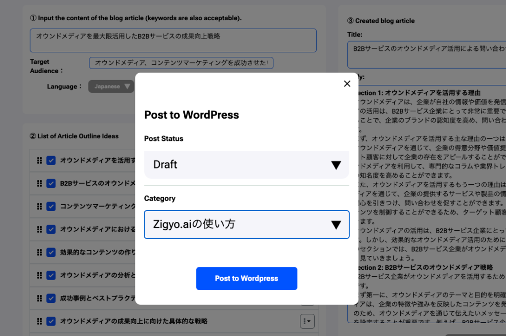The height and width of the screenshot is (336, 506).
Task: Select drag handle of 成功事例とベストプラクテ row
Action: (40, 298)
